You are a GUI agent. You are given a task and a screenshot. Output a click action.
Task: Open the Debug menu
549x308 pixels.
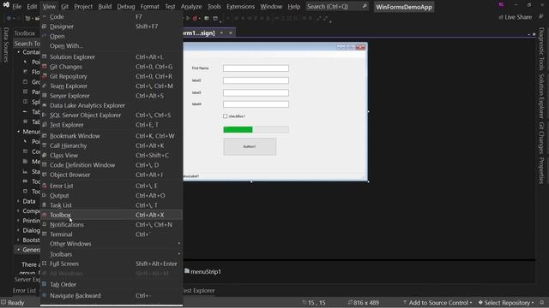coord(126,6)
